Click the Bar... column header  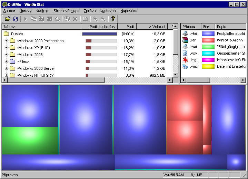click(208, 27)
